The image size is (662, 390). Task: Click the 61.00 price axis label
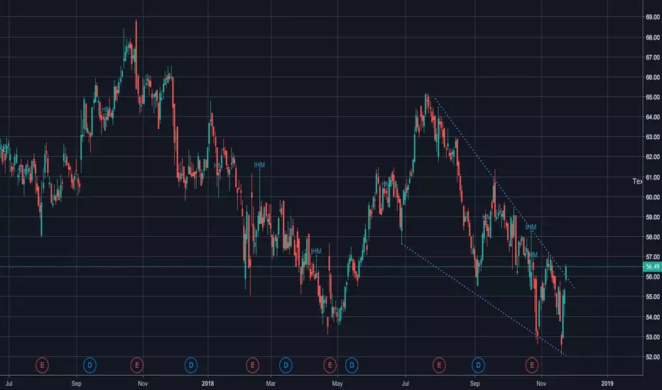pos(652,177)
